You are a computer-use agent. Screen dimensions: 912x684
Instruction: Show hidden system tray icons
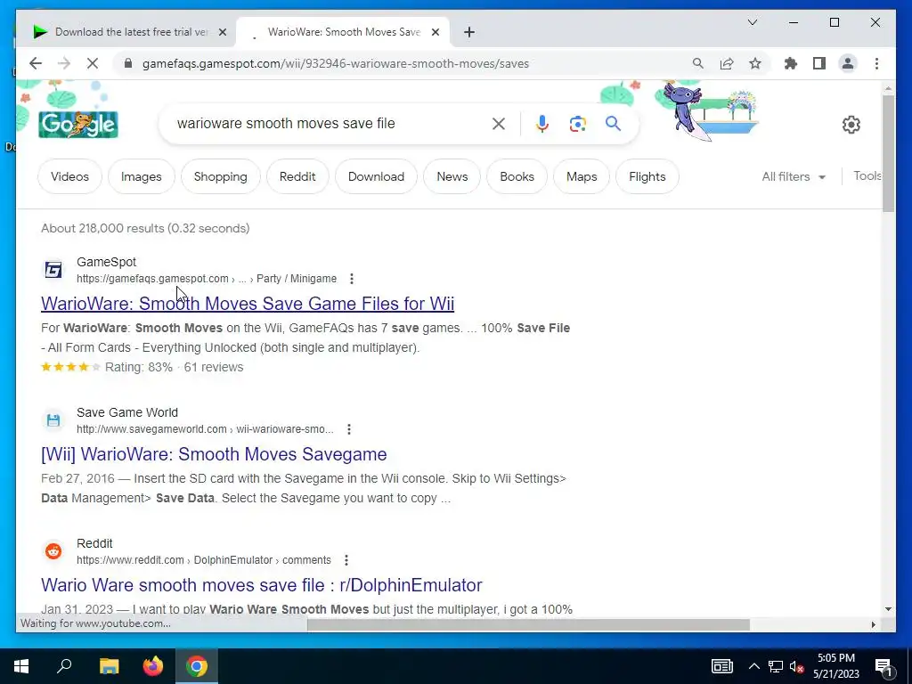[x=753, y=666]
